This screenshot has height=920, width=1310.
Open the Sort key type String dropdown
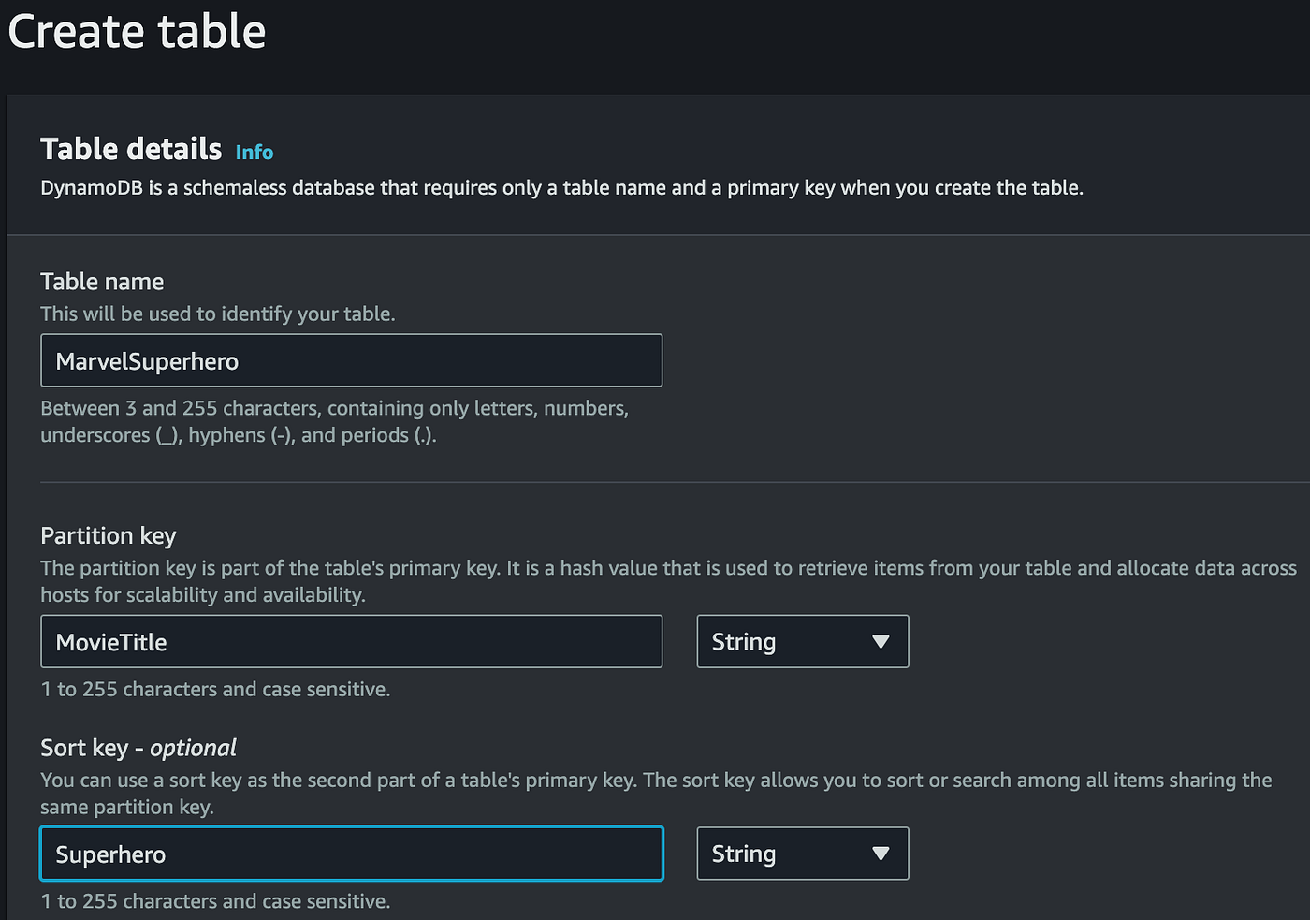point(801,854)
